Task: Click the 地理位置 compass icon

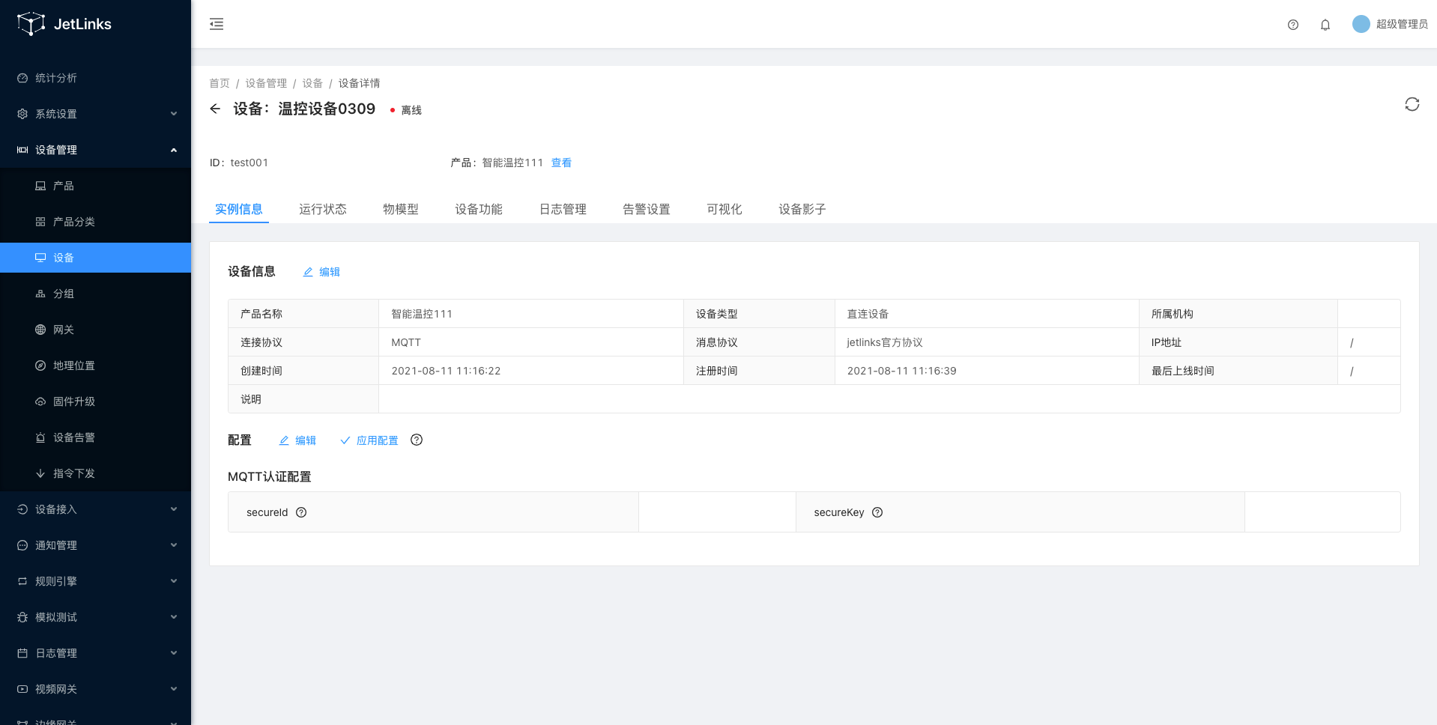Action: click(x=40, y=365)
